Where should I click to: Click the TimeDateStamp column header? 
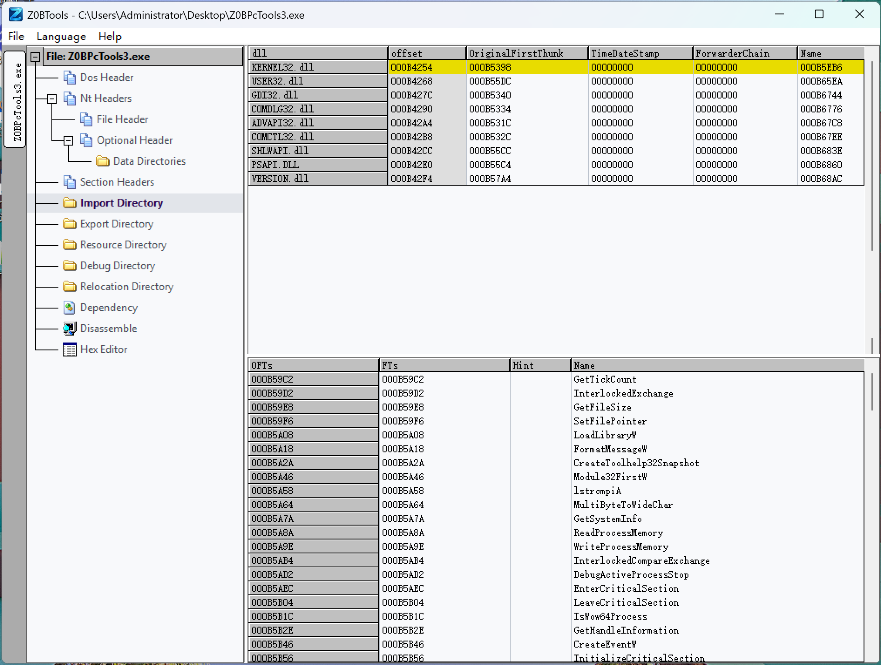640,53
